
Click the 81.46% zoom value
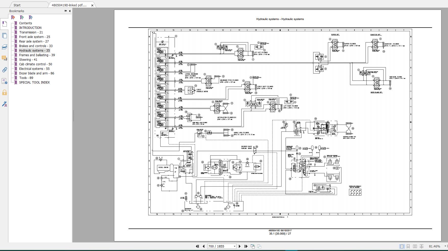click(x=435, y=246)
